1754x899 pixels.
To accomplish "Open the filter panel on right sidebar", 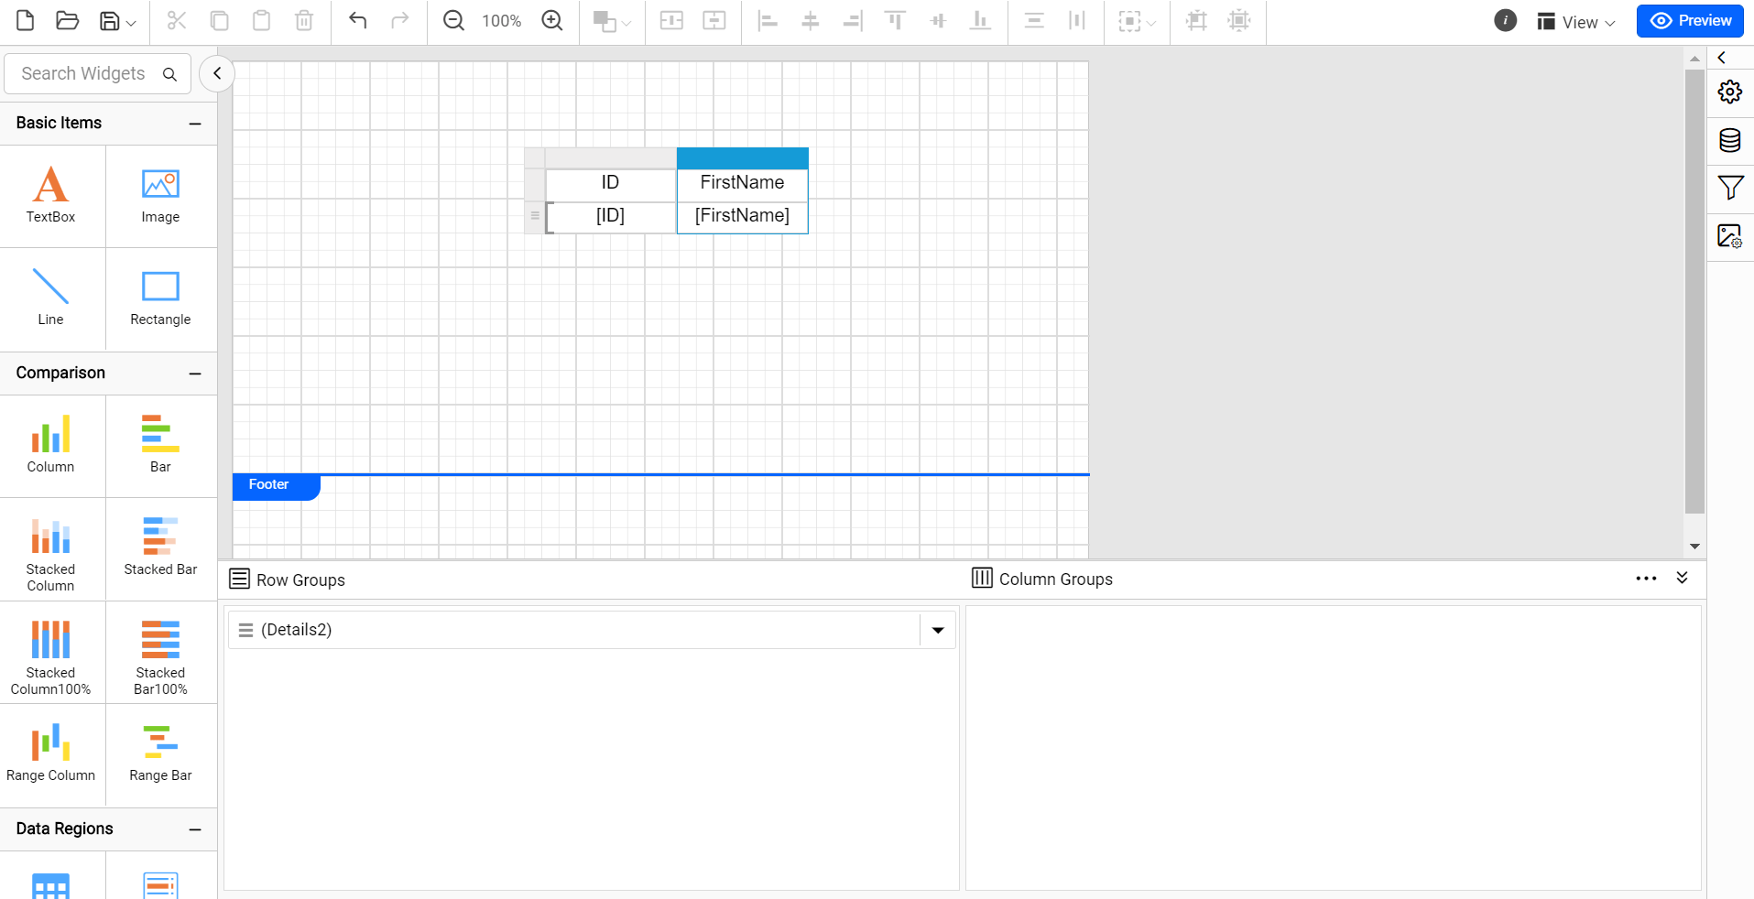I will [x=1730, y=188].
